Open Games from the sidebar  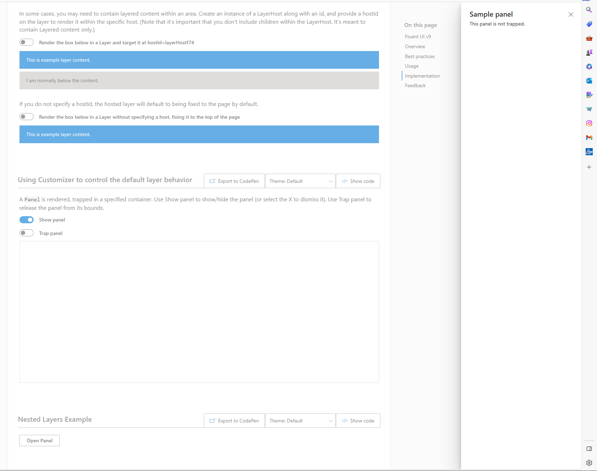pos(589,52)
